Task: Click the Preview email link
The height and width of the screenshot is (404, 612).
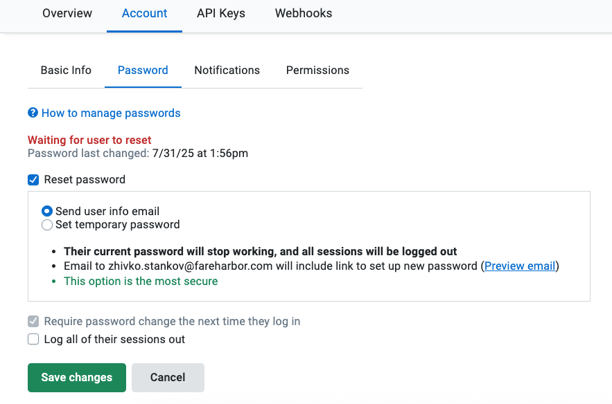Action: click(520, 266)
